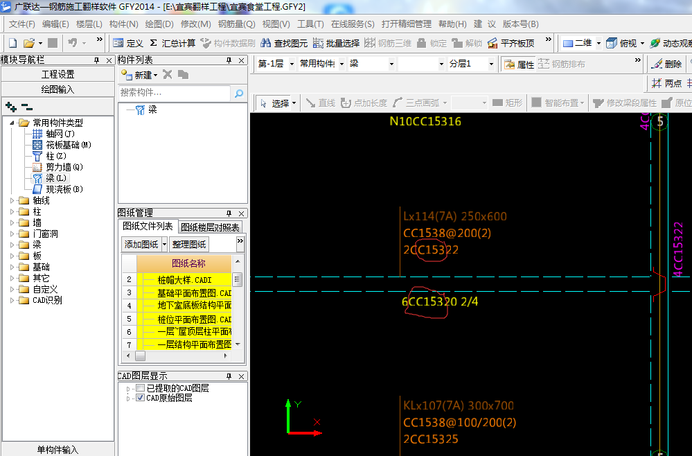Click the 绘图输入 button
This screenshot has width=692, height=456.
click(57, 89)
